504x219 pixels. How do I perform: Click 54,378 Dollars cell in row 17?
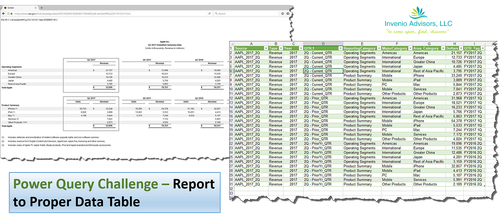454,121
